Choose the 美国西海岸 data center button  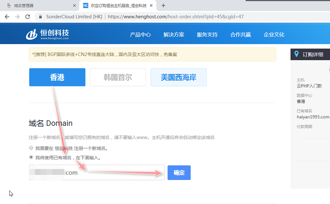tap(179, 77)
